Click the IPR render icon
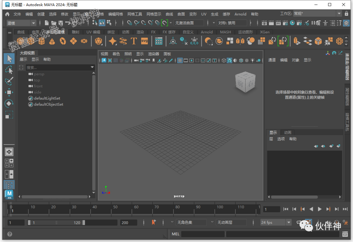 click(278, 23)
